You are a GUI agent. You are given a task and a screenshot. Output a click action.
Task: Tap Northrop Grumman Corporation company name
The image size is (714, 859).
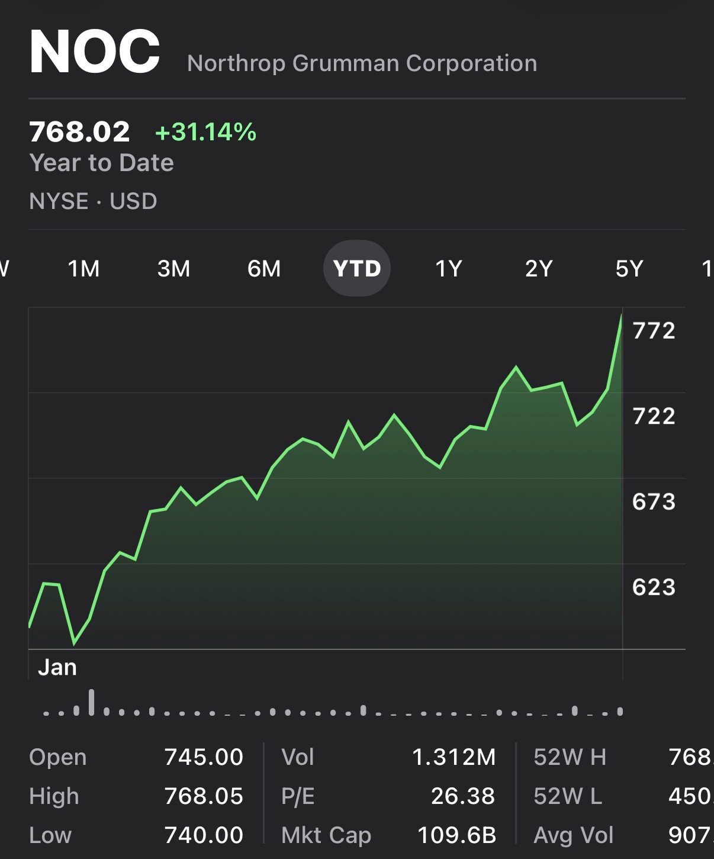(x=362, y=63)
